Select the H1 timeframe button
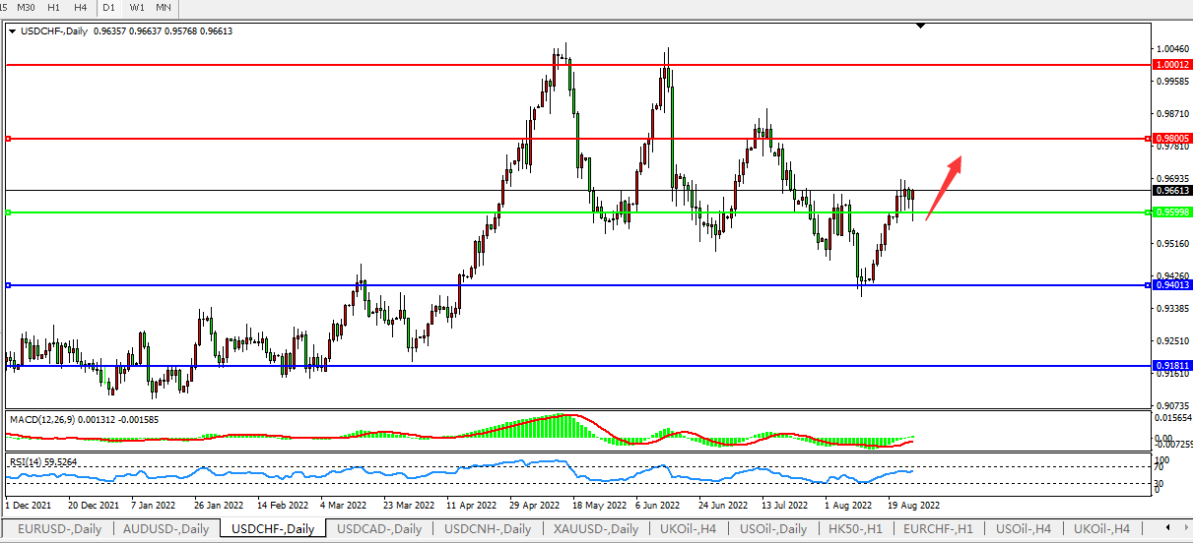This screenshot has width=1193, height=543. 54,7
